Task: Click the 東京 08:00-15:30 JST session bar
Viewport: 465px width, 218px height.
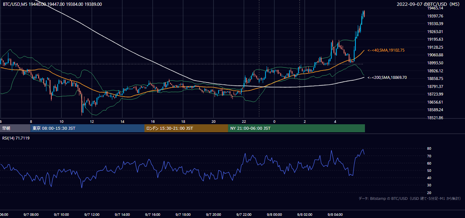Action: click(87, 128)
